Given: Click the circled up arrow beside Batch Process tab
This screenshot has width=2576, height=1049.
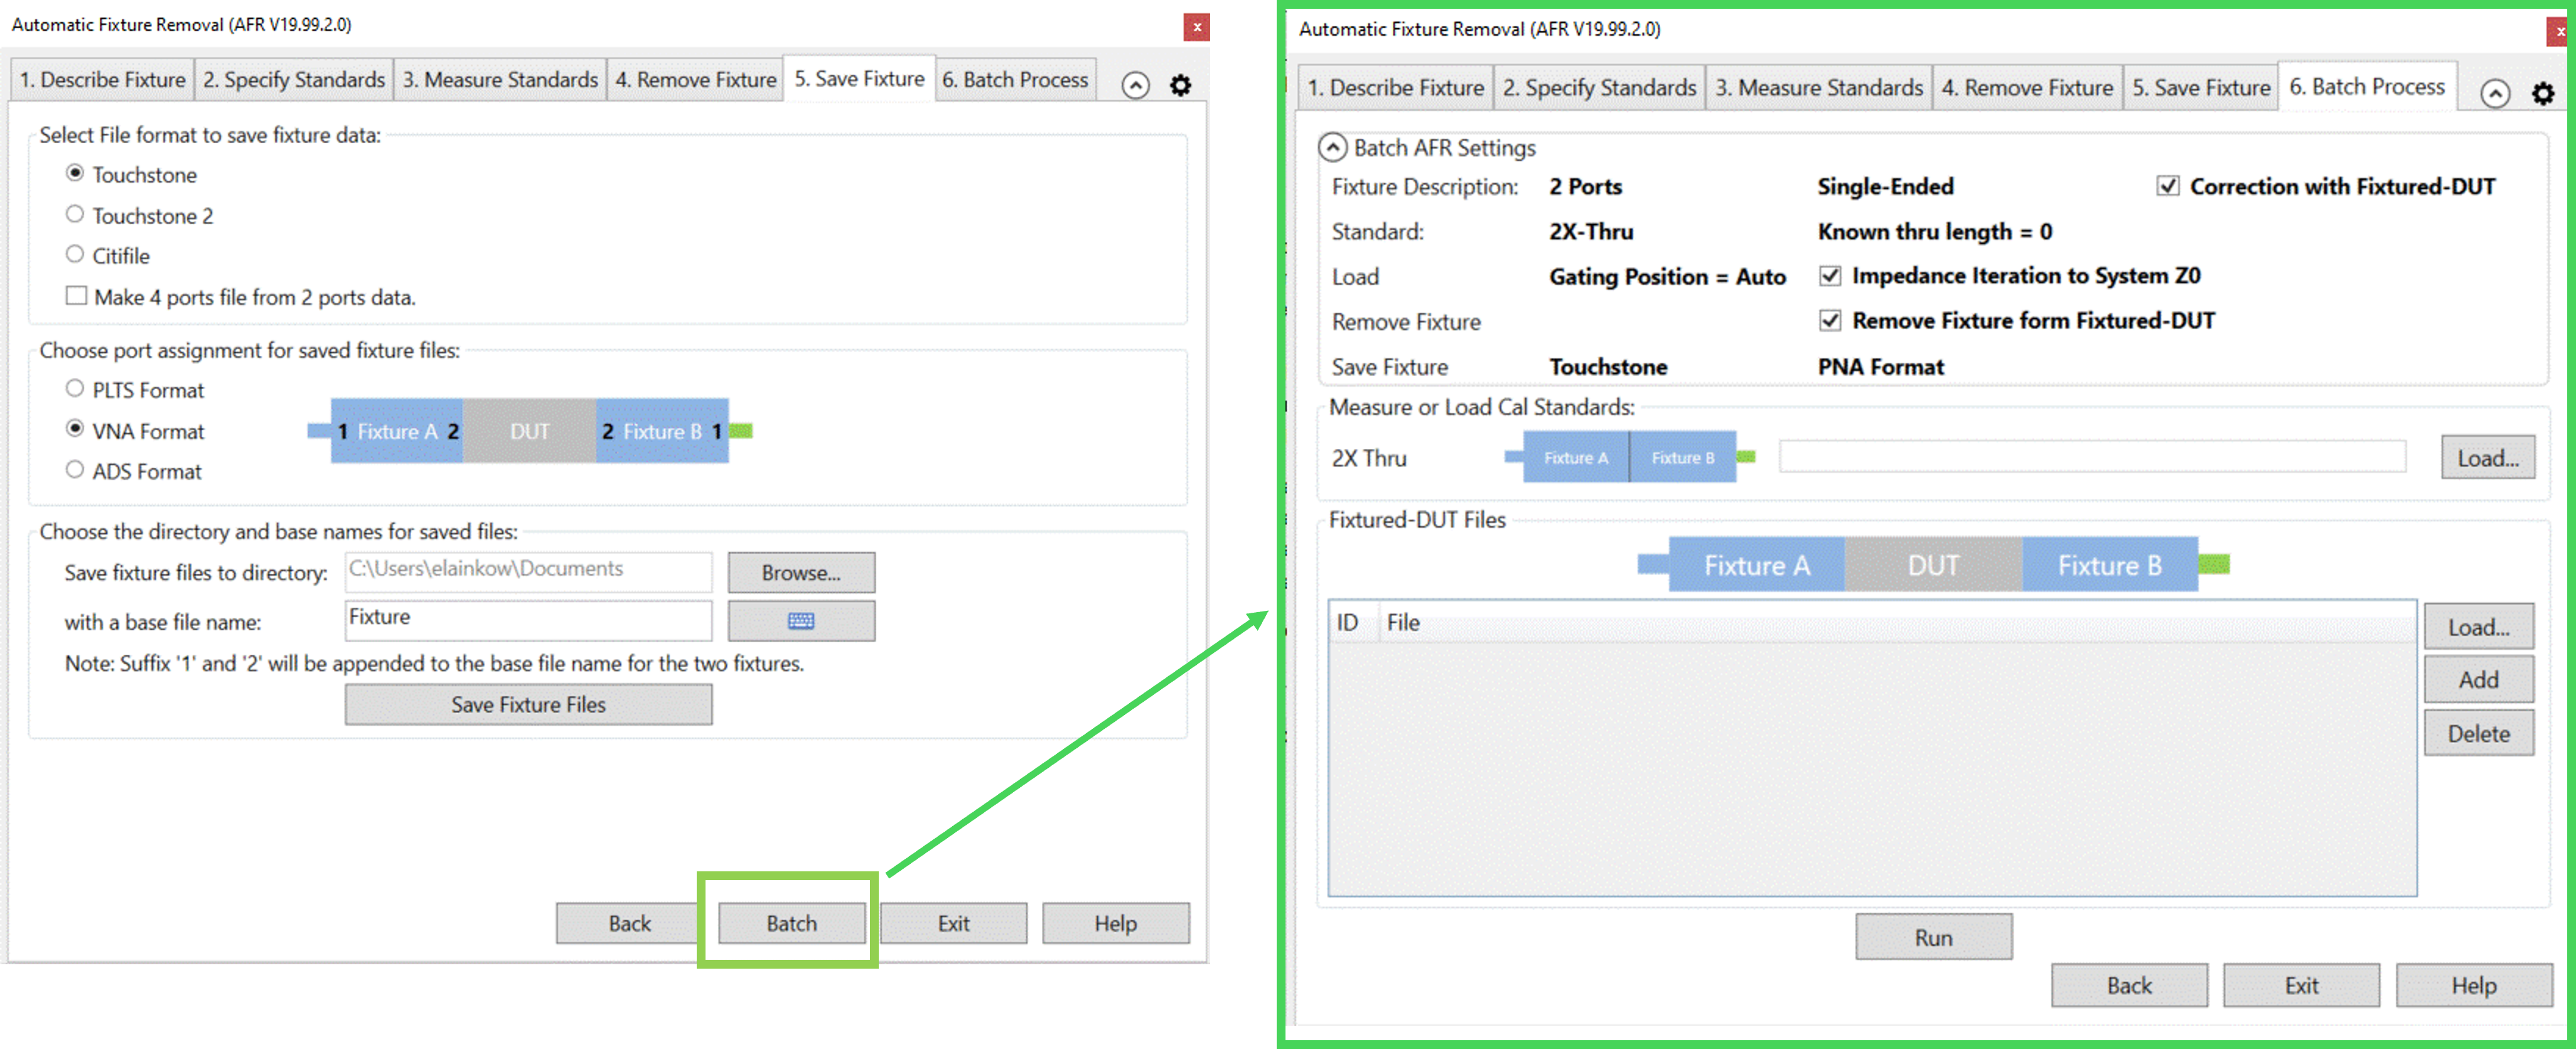Looking at the screenshot, I should (x=2495, y=94).
